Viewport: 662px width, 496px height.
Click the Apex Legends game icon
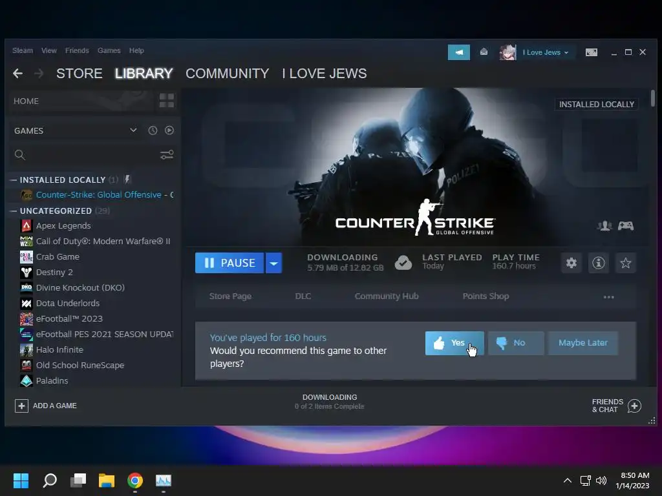coord(26,225)
